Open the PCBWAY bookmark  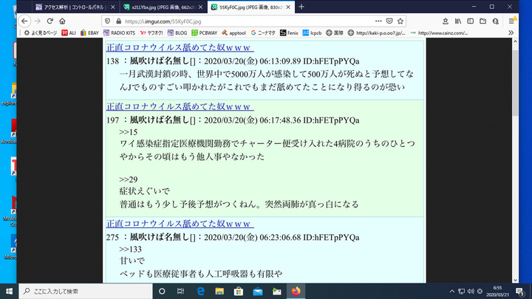204,33
